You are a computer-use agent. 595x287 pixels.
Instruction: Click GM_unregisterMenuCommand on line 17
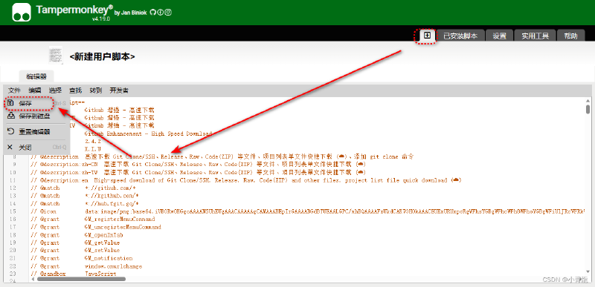pyautogui.click(x=123, y=227)
